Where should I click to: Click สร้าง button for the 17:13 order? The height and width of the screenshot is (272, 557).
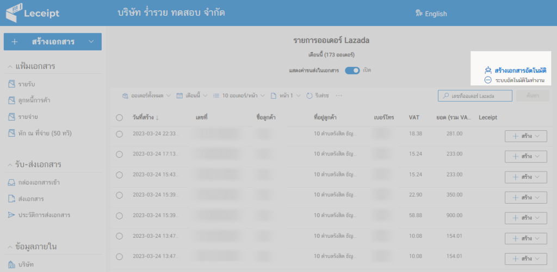[526, 156]
